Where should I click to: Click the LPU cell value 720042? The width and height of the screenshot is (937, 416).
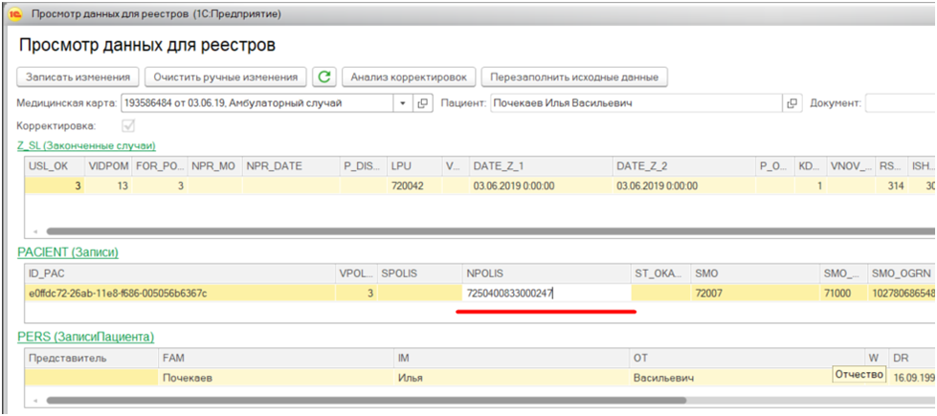(413, 186)
